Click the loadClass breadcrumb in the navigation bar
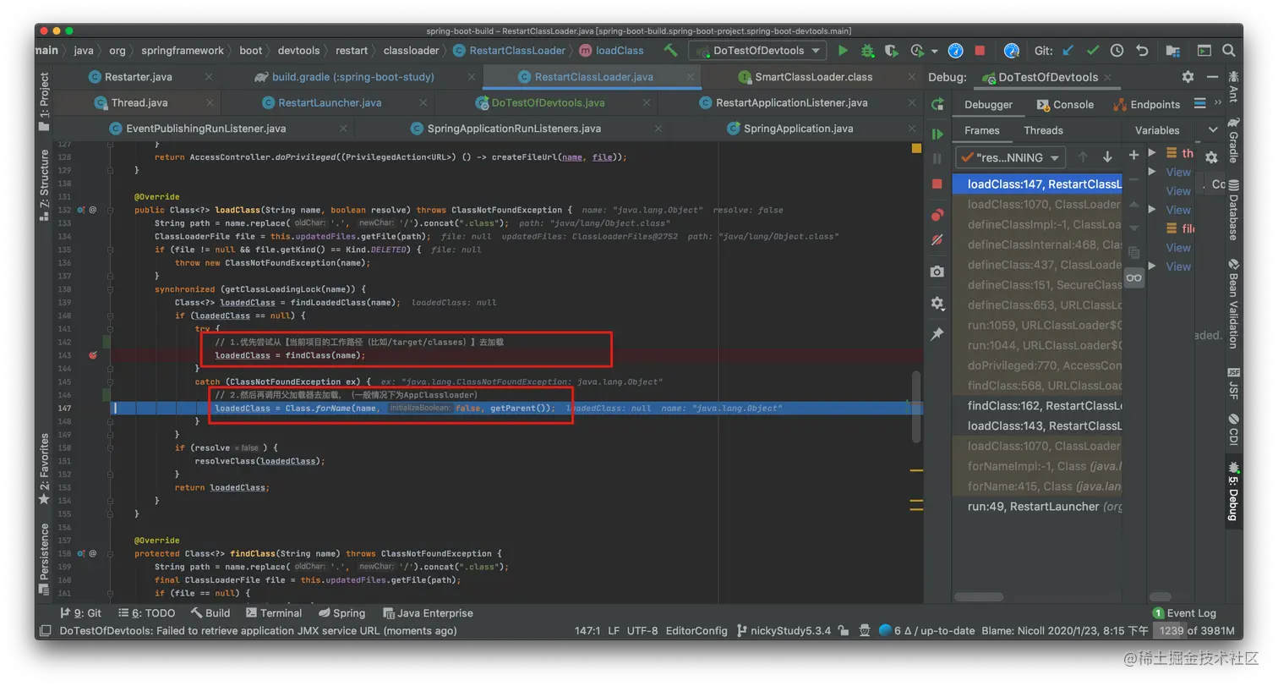This screenshot has height=686, width=1278. tap(611, 50)
